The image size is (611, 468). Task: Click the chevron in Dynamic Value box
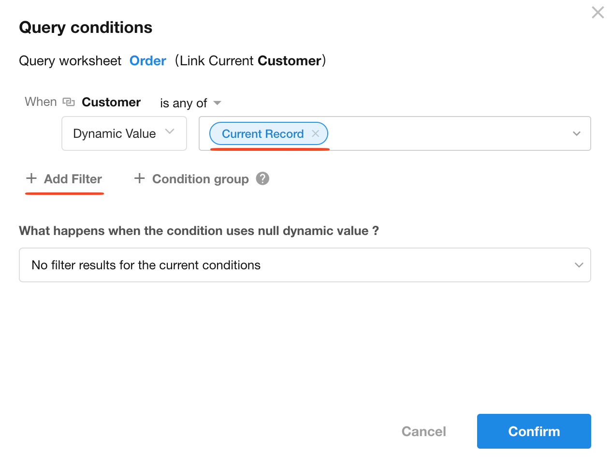tap(170, 132)
